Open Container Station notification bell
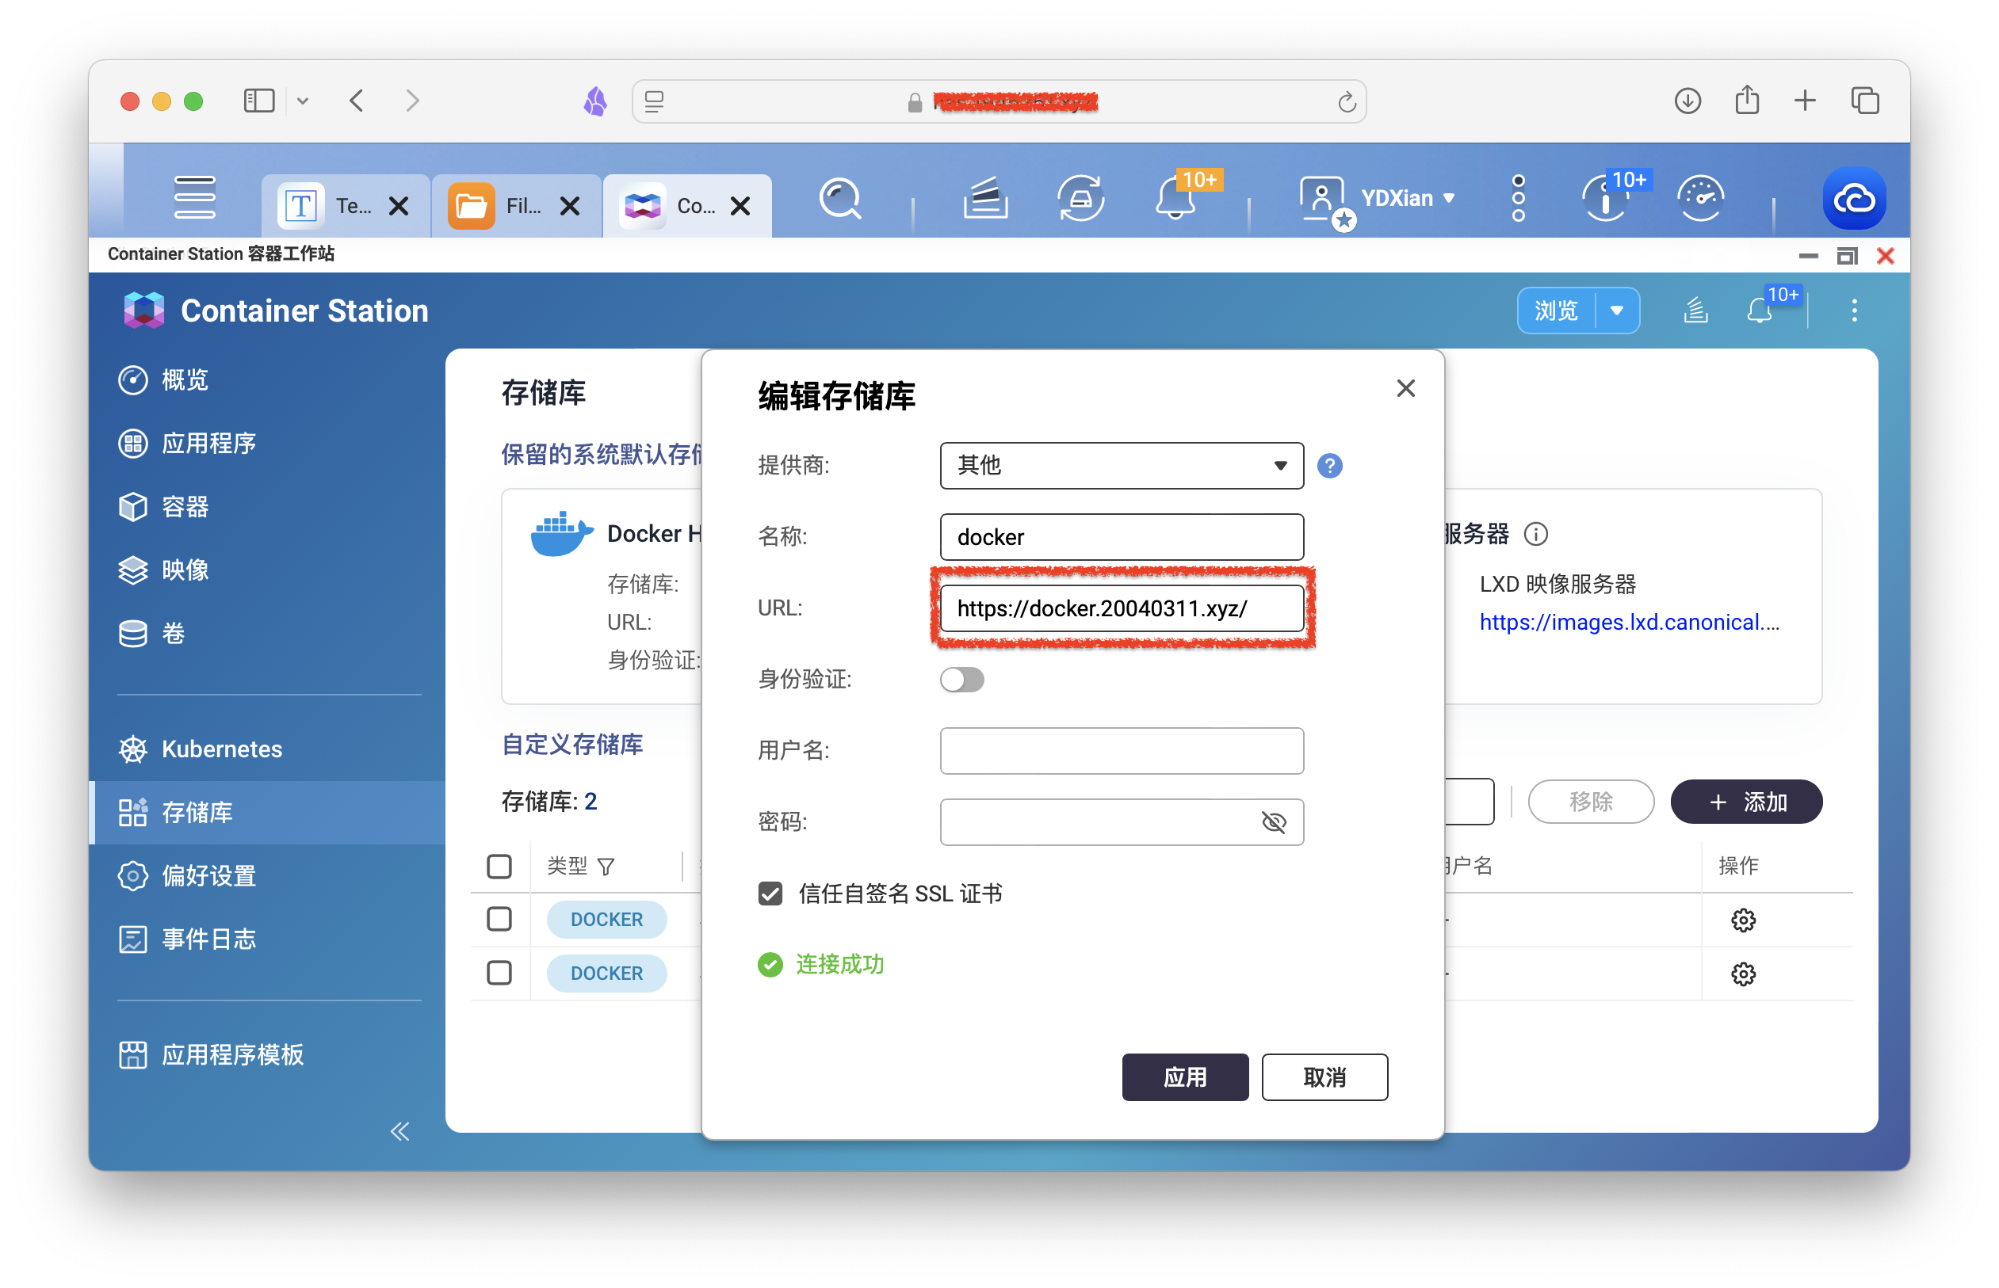Screen dimensions: 1999x1288 coord(1759,311)
